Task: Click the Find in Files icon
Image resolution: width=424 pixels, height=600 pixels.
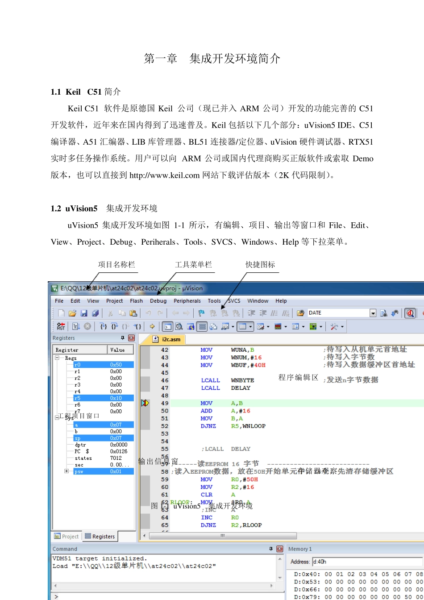Action: point(300,313)
